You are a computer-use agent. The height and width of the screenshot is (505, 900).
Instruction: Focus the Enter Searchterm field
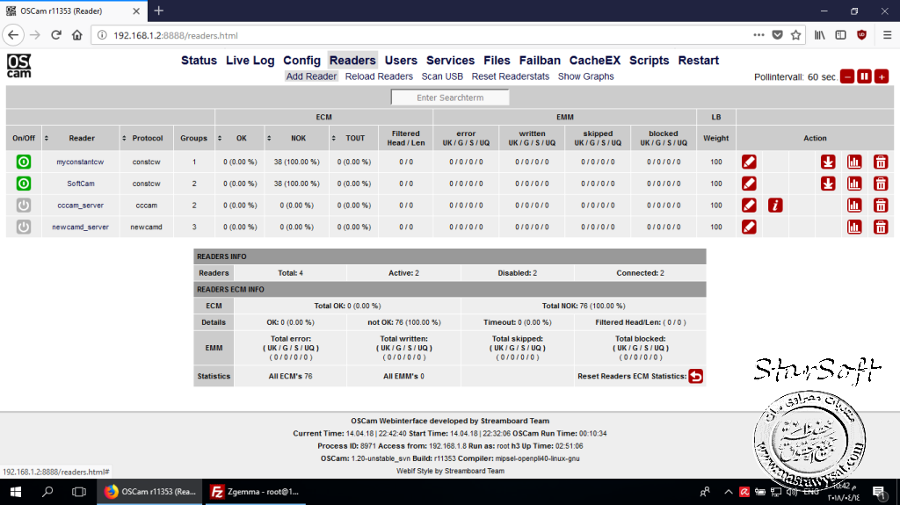pos(450,97)
